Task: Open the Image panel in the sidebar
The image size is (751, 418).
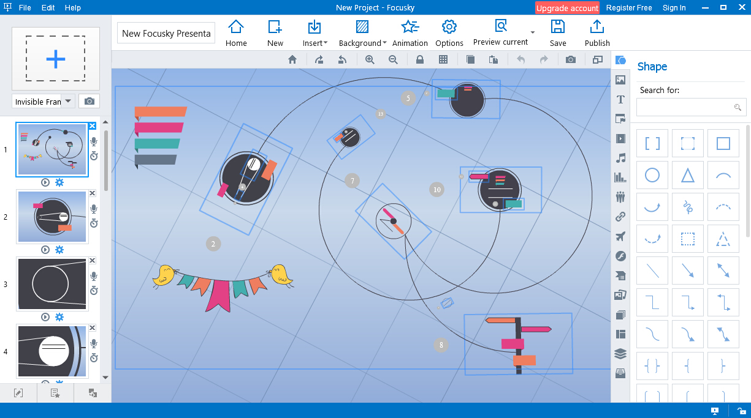Action: coord(620,80)
